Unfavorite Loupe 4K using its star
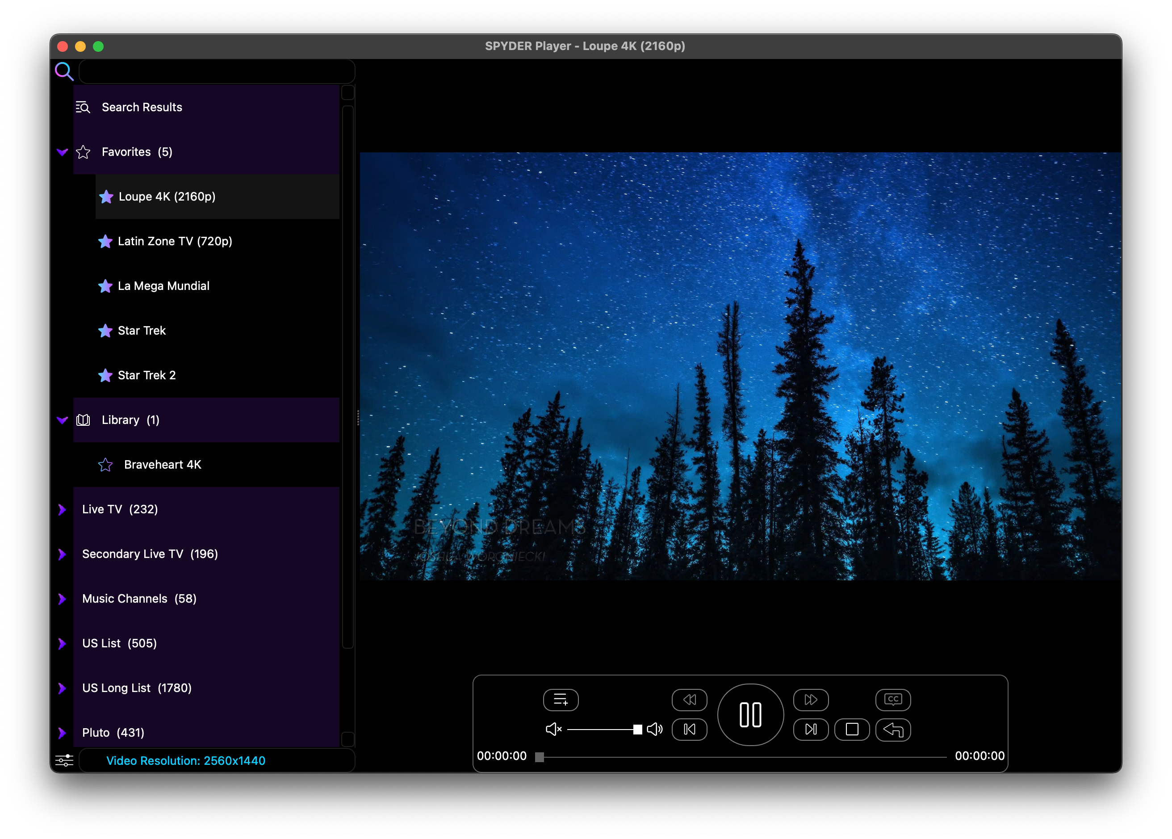Screen dimensions: 1172x839 tap(106, 196)
